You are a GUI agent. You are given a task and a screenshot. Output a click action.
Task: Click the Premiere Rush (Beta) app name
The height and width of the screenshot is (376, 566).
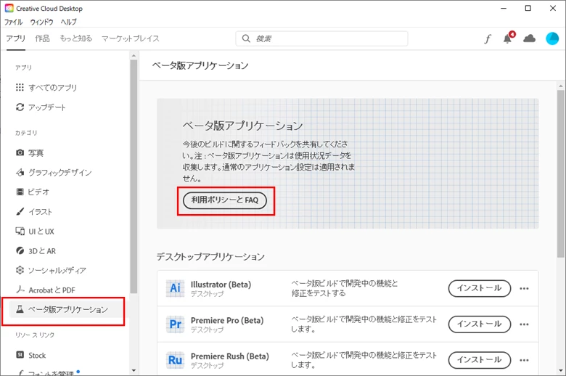(x=230, y=356)
